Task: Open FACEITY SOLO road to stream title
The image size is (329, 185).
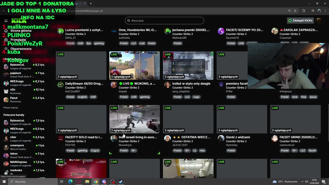Action: 84,137
